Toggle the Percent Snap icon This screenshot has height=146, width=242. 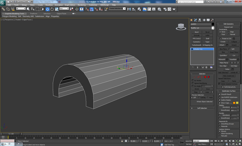pos(96,9)
